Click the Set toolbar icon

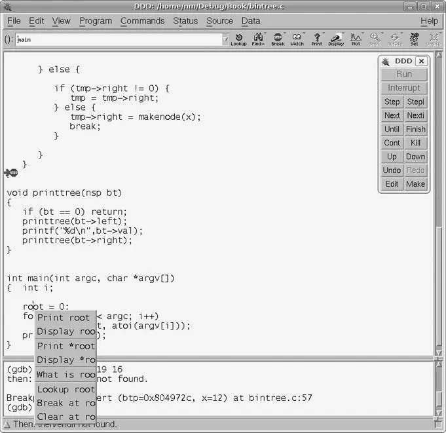point(414,39)
